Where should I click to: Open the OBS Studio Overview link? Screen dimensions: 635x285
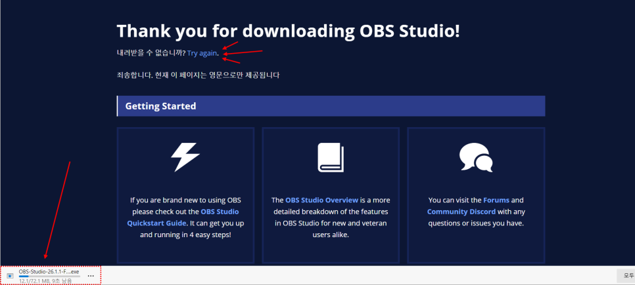(x=321, y=200)
